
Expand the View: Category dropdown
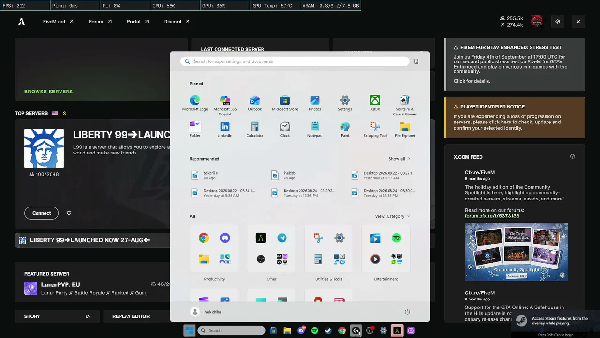(393, 216)
